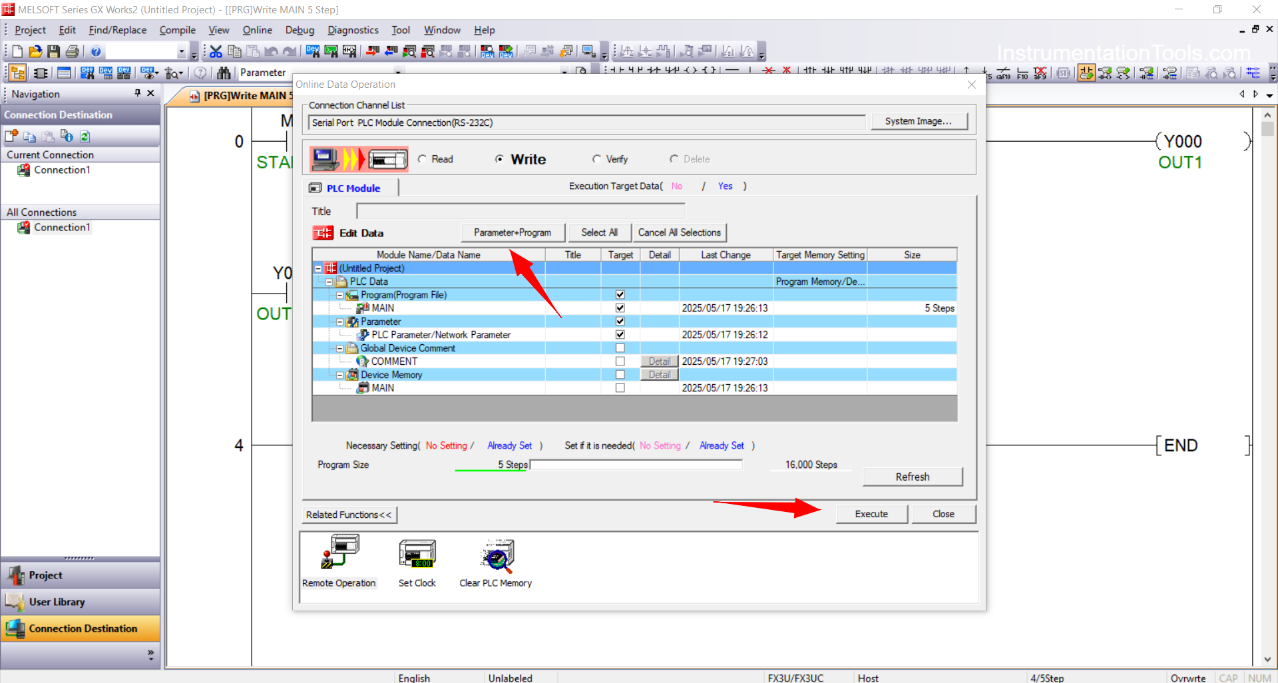Open the GX Works2 Help icon
The image size is (1278, 683).
(x=96, y=51)
